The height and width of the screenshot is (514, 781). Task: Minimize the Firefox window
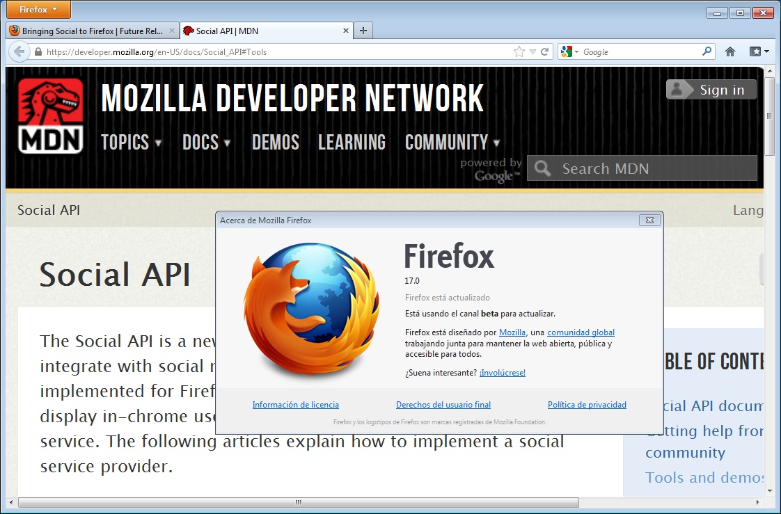717,13
